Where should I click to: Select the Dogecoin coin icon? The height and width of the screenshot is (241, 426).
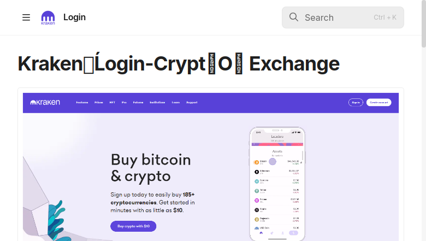click(x=257, y=219)
